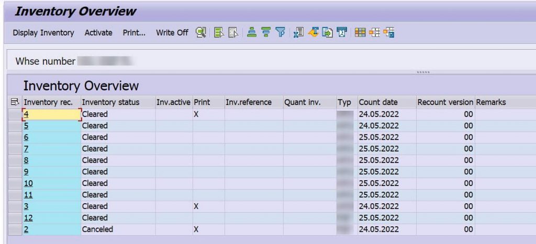
Task: Select the row for canceled record 2
Action: tap(15, 229)
